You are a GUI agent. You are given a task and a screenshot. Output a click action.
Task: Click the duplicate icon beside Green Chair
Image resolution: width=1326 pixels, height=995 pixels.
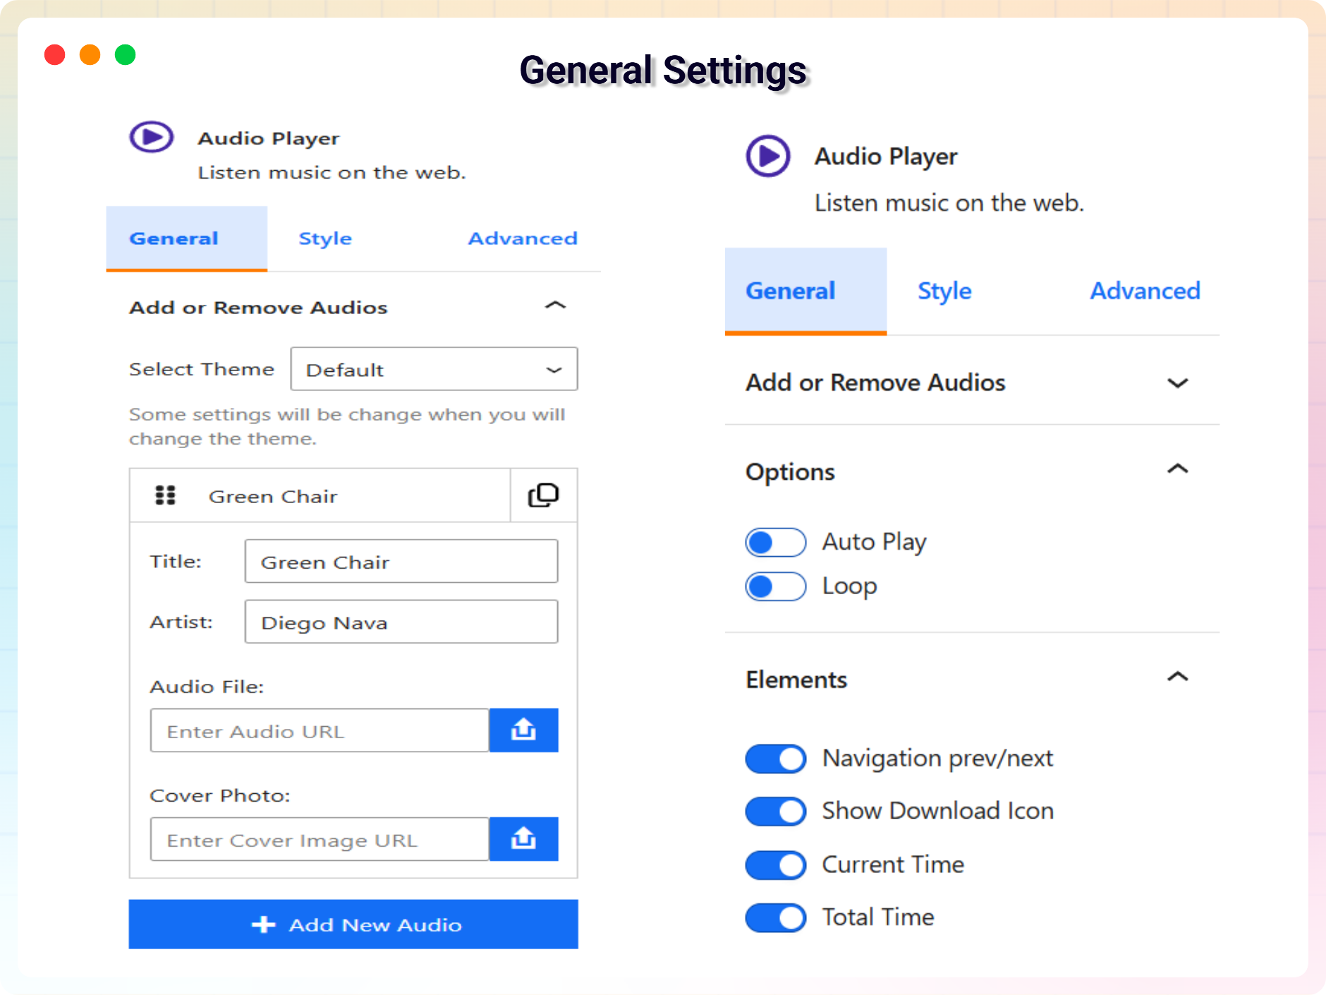coord(543,495)
